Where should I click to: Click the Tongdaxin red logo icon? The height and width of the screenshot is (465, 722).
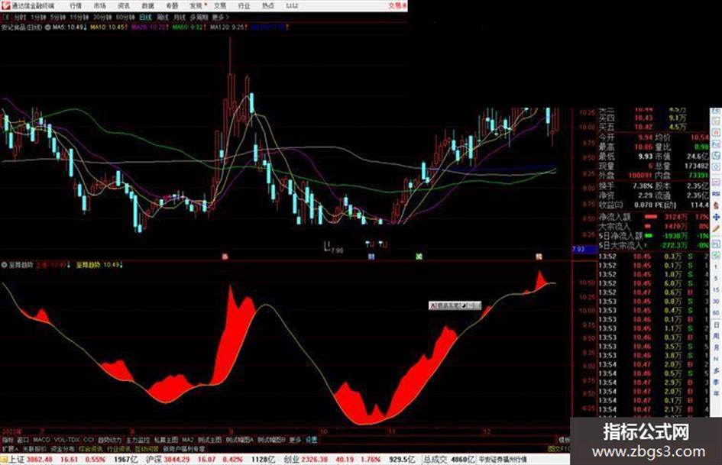pos(5,5)
